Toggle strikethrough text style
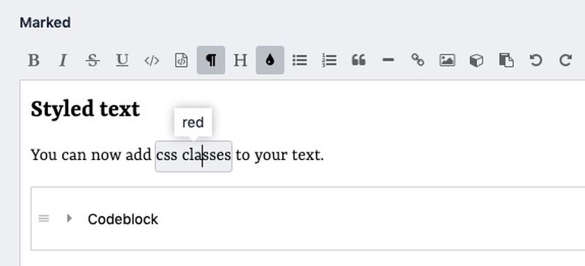585x266 pixels. pyautogui.click(x=93, y=60)
